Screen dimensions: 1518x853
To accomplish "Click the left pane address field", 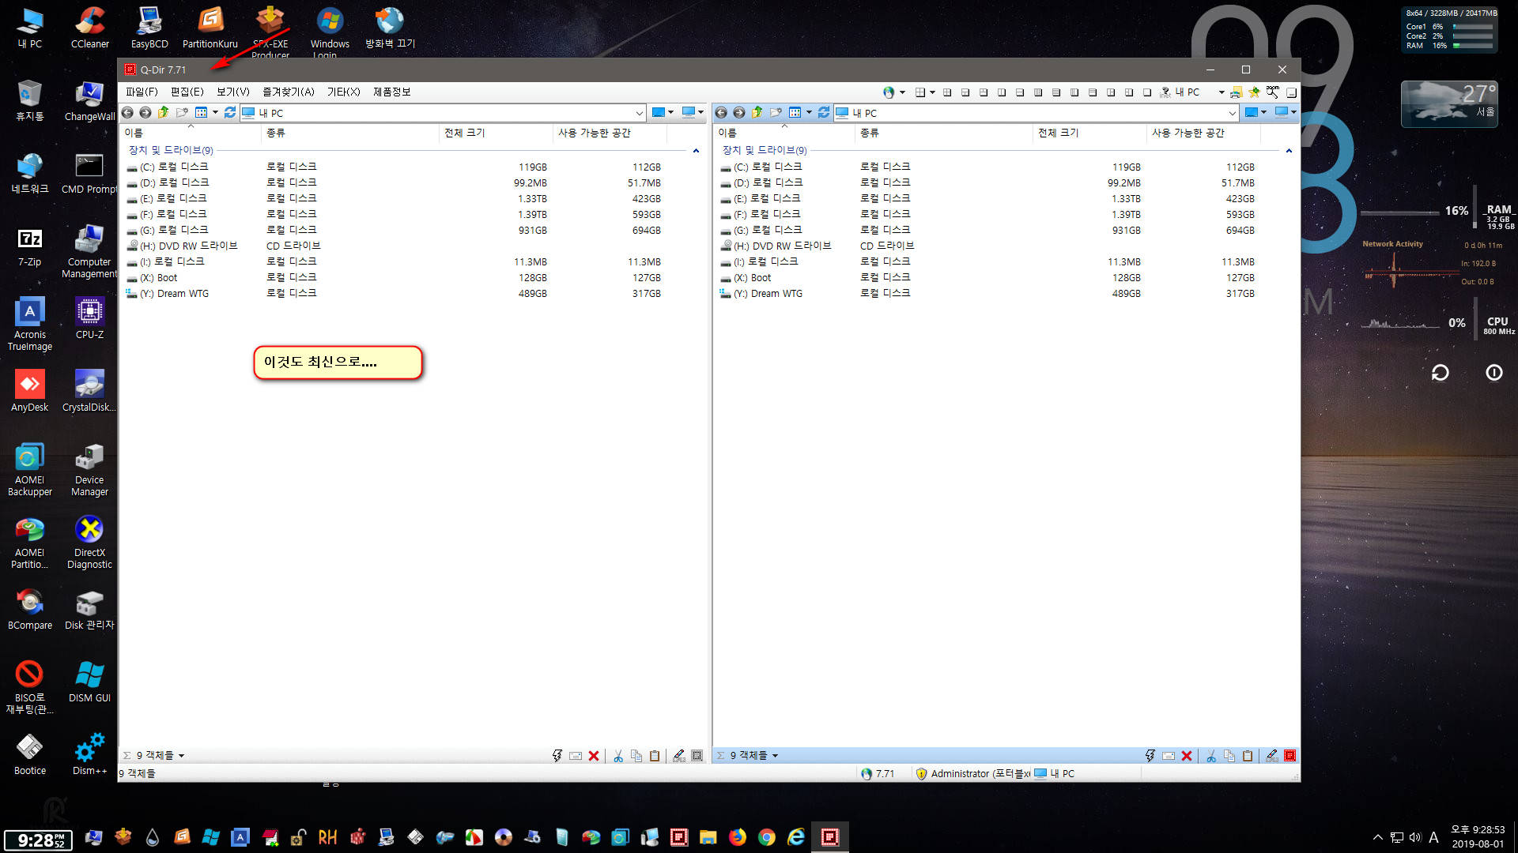I will [443, 113].
